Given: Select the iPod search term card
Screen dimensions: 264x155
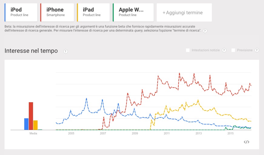Looking at the screenshot, I should pyautogui.click(x=21, y=12).
